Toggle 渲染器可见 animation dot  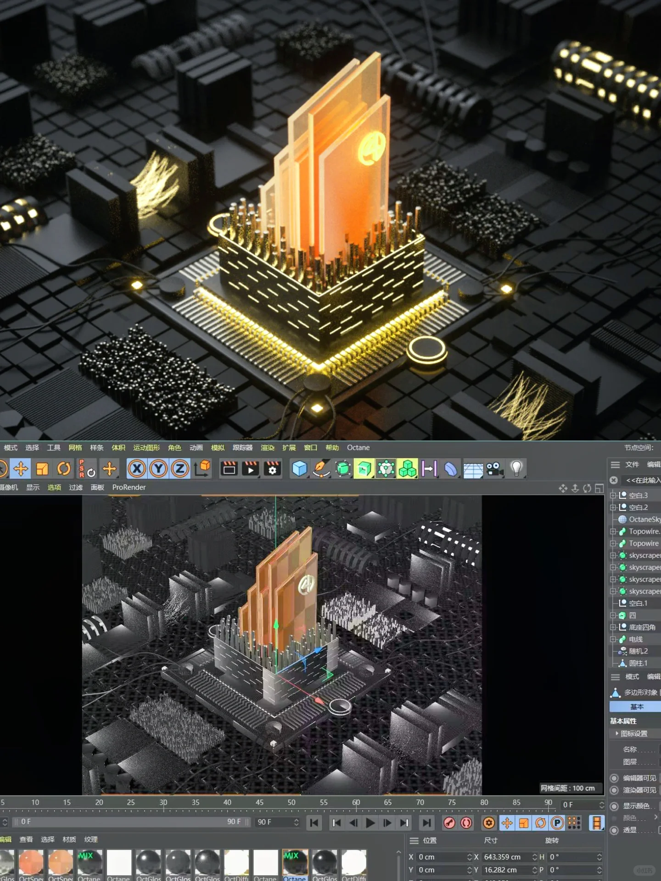tap(614, 790)
